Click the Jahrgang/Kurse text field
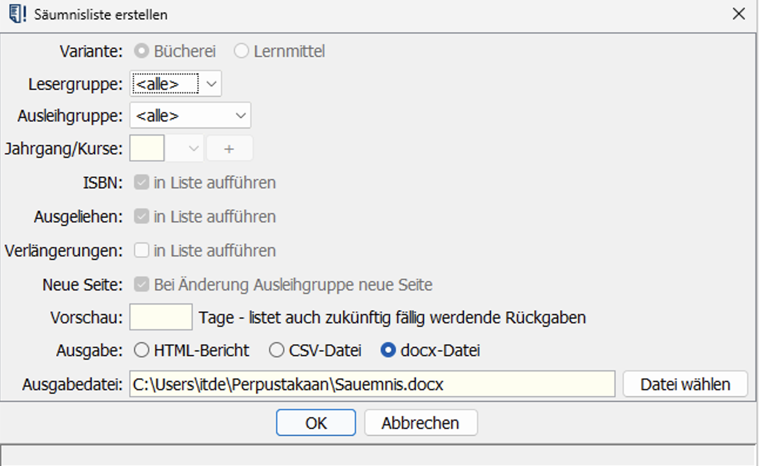This screenshot has width=759, height=466. coord(147,148)
